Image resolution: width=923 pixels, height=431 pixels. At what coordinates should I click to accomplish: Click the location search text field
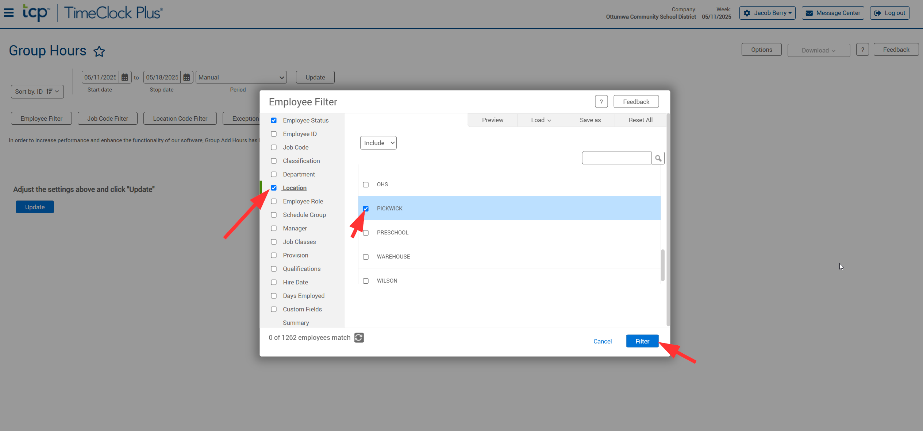(616, 158)
